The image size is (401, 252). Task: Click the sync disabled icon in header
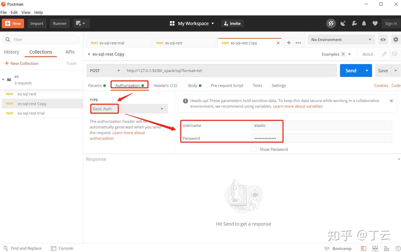(x=331, y=23)
